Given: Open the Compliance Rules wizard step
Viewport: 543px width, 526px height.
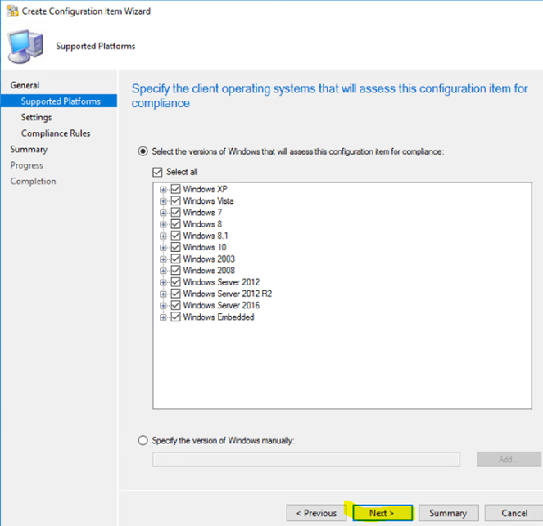Looking at the screenshot, I should pos(56,133).
